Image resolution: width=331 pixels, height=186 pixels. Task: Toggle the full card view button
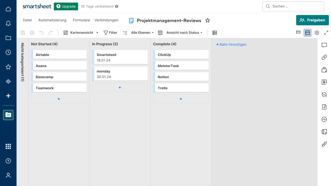[307, 33]
